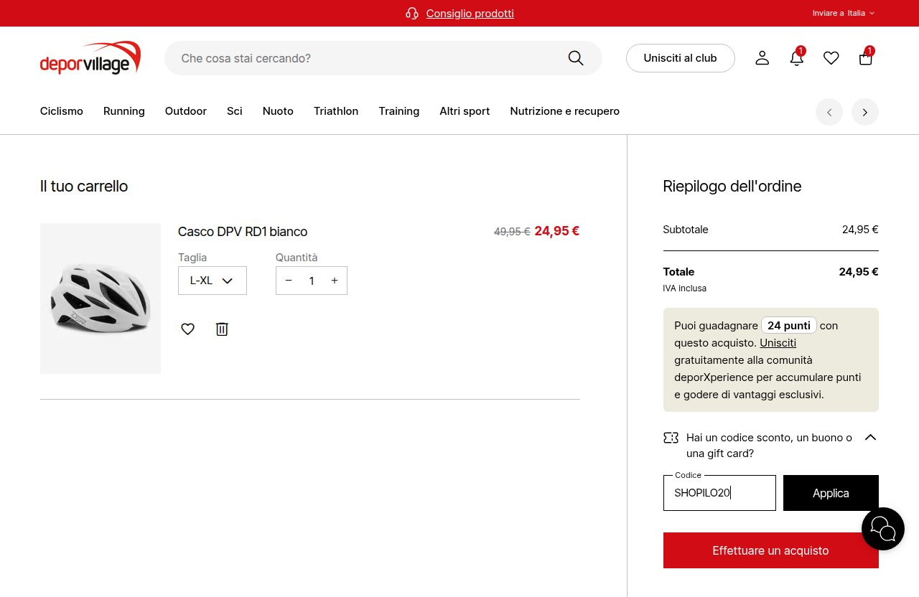Click the discounted price 24,95 €

click(x=557, y=231)
